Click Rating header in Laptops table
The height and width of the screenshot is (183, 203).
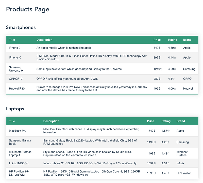(x=166, y=121)
